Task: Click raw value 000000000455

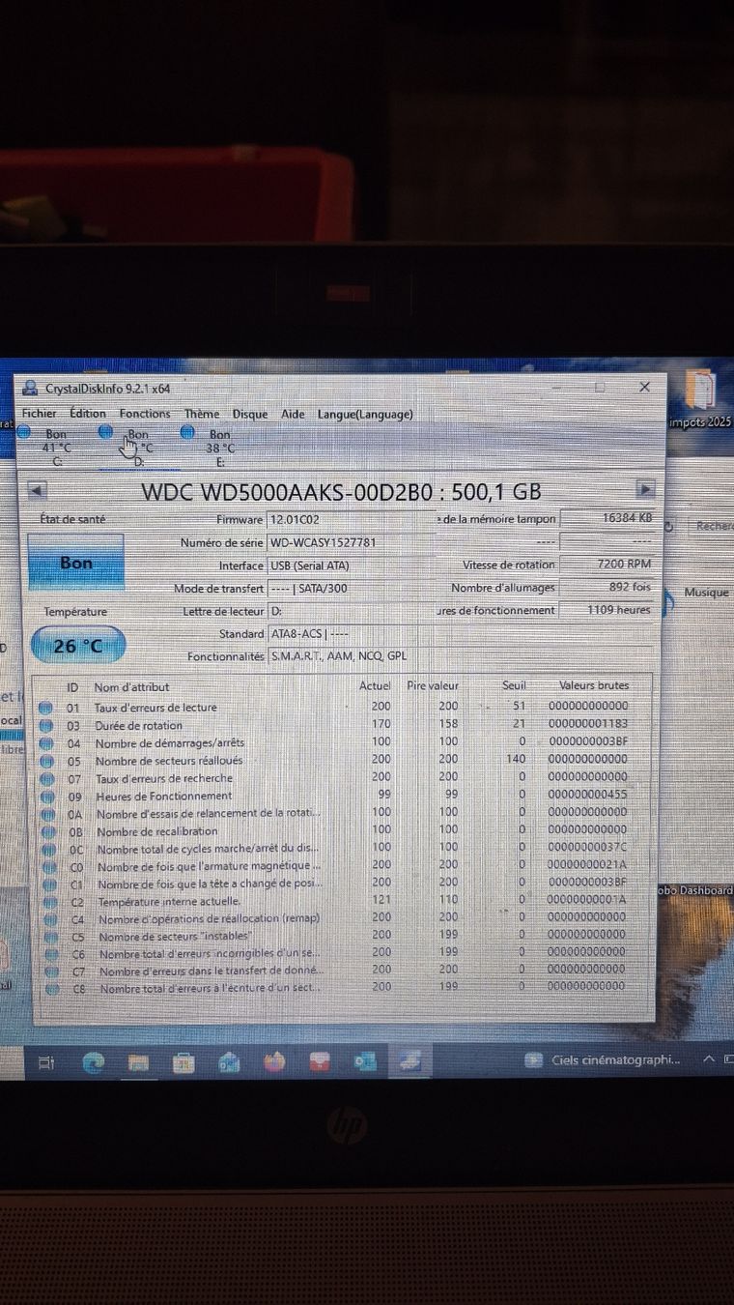Action: pyautogui.click(x=587, y=795)
